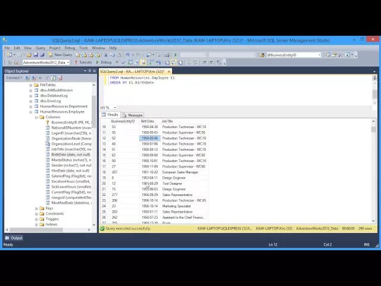Click the red Object Explorer toolbar icon
Screen dimensions: 381x286
pos(60,78)
